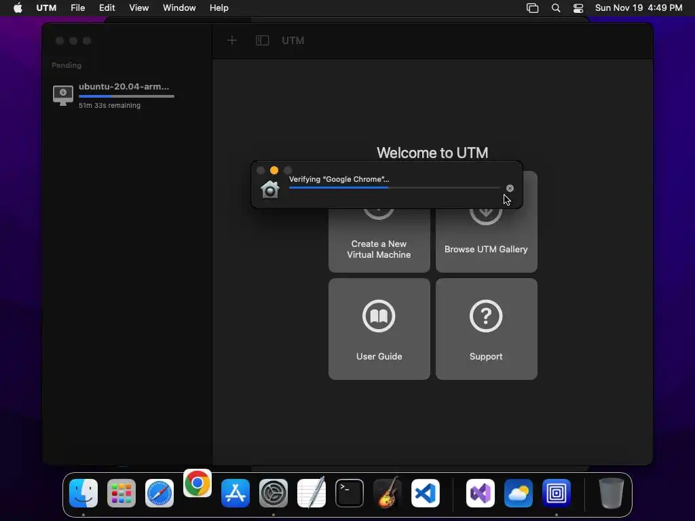Open Control Center from the menu bar

click(x=578, y=8)
